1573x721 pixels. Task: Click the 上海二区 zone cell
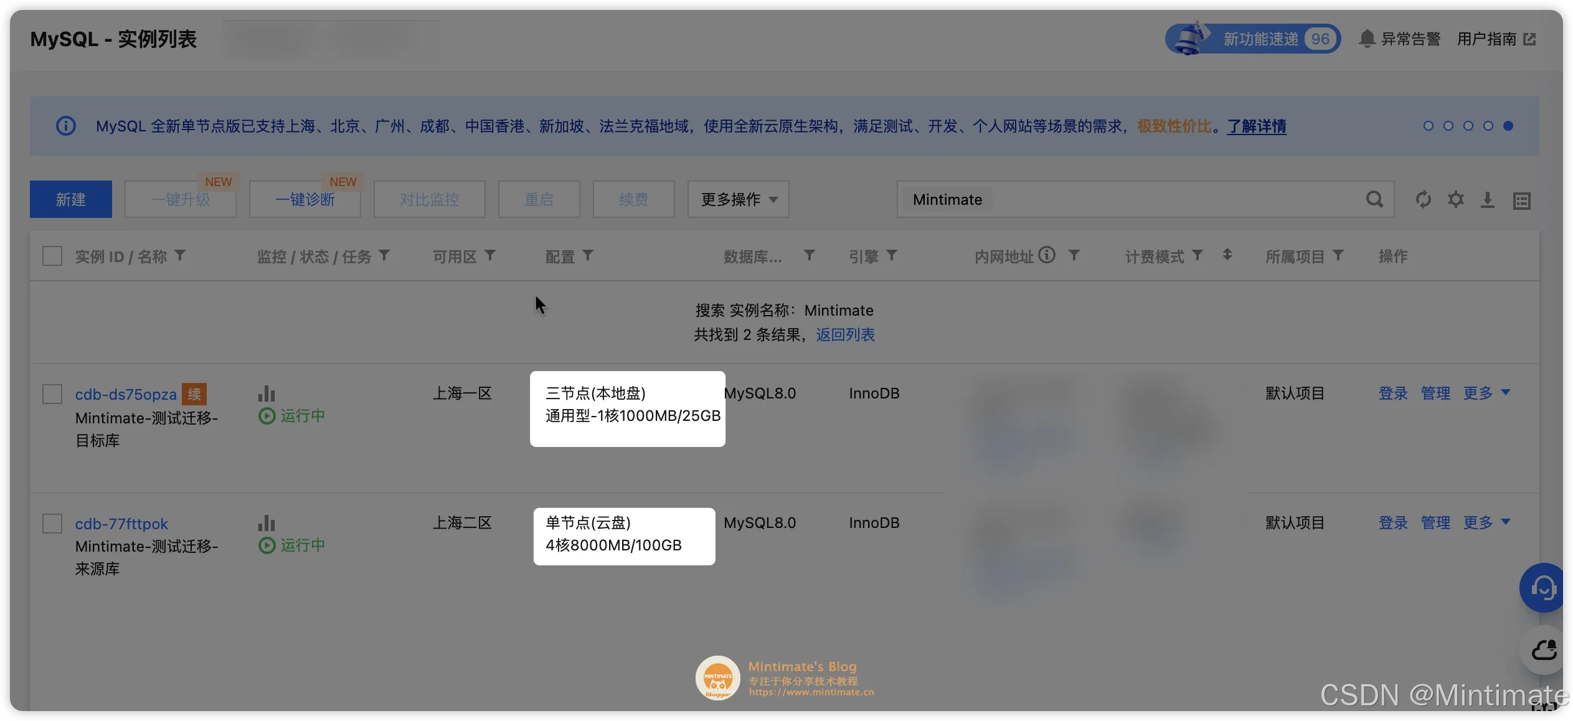tap(463, 522)
